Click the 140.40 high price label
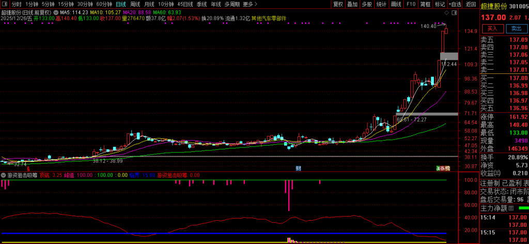Image resolution: width=529 pixels, height=244 pixels. [x=428, y=26]
